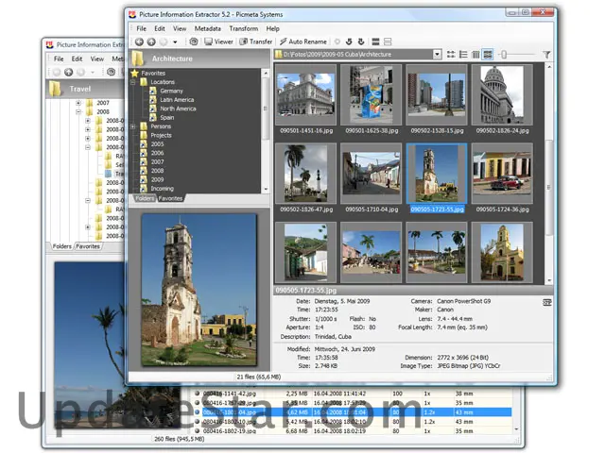Click the Transfer toolbar button
The width and height of the screenshot is (605, 453).
pos(255,42)
